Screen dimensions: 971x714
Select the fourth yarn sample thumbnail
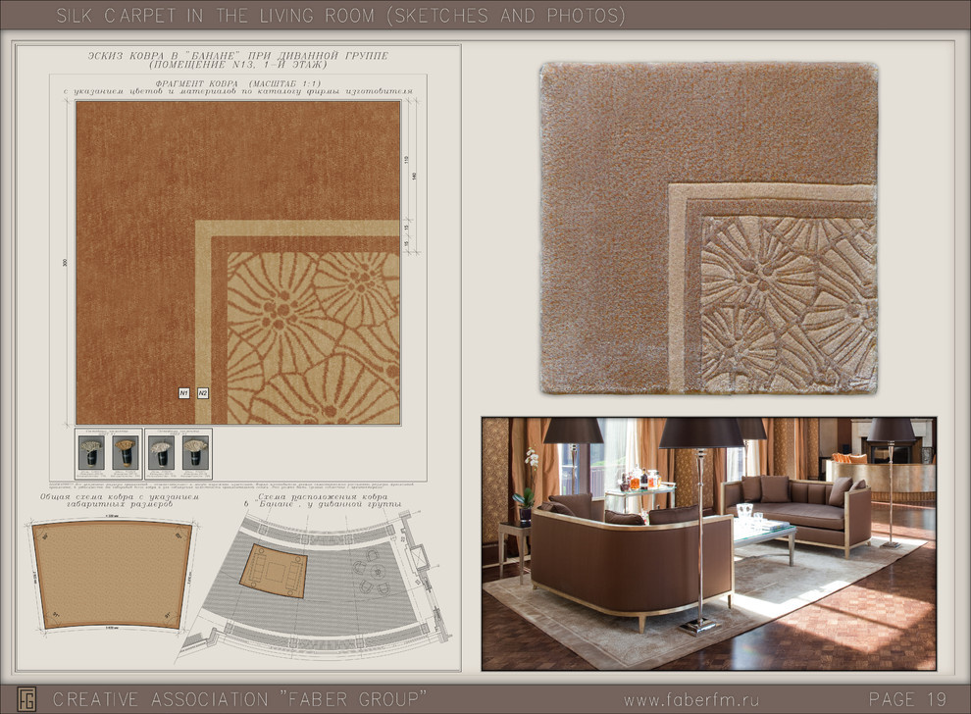pos(195,452)
